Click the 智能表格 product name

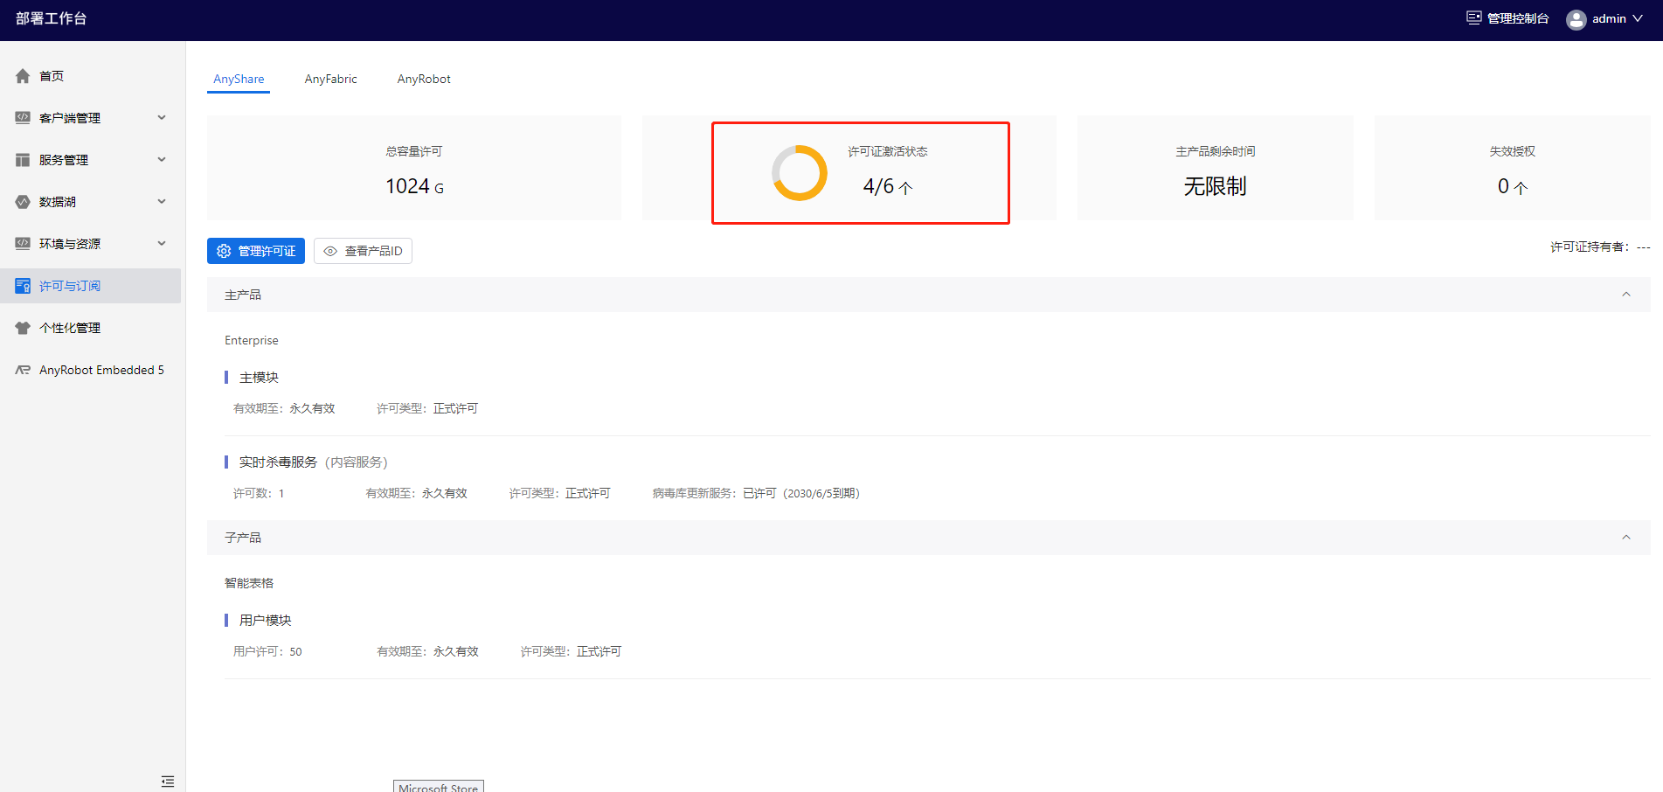pyautogui.click(x=249, y=583)
